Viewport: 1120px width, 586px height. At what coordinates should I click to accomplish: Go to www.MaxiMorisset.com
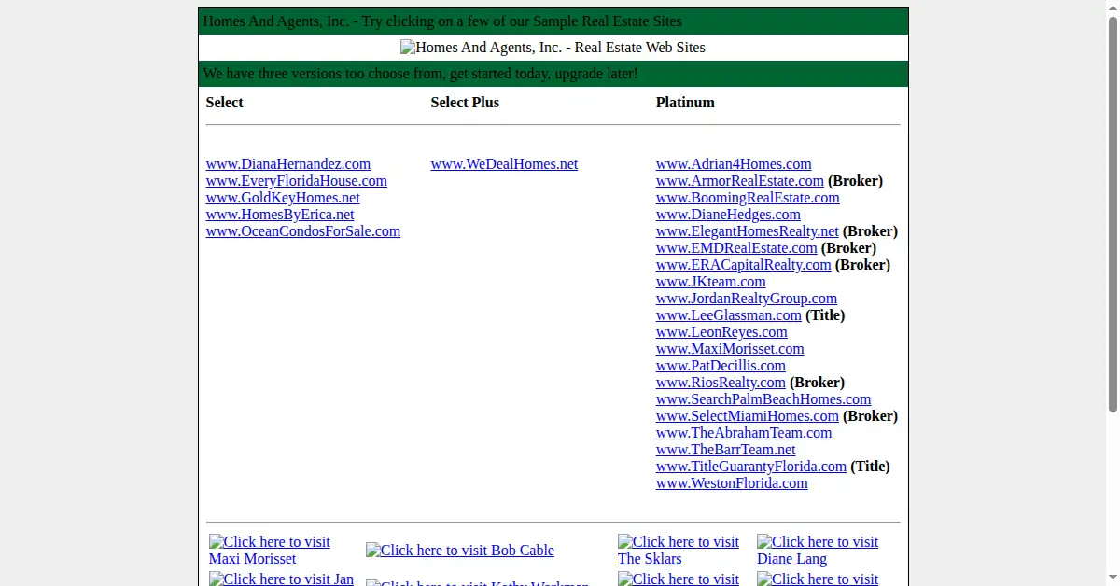click(x=730, y=349)
